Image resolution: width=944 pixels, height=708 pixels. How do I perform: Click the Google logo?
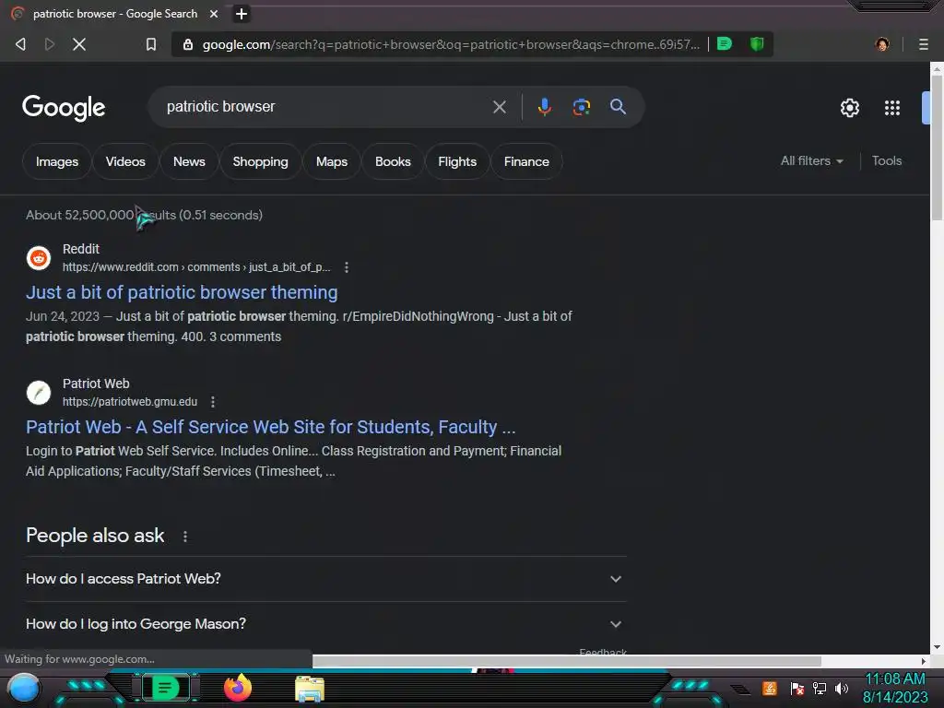64,108
